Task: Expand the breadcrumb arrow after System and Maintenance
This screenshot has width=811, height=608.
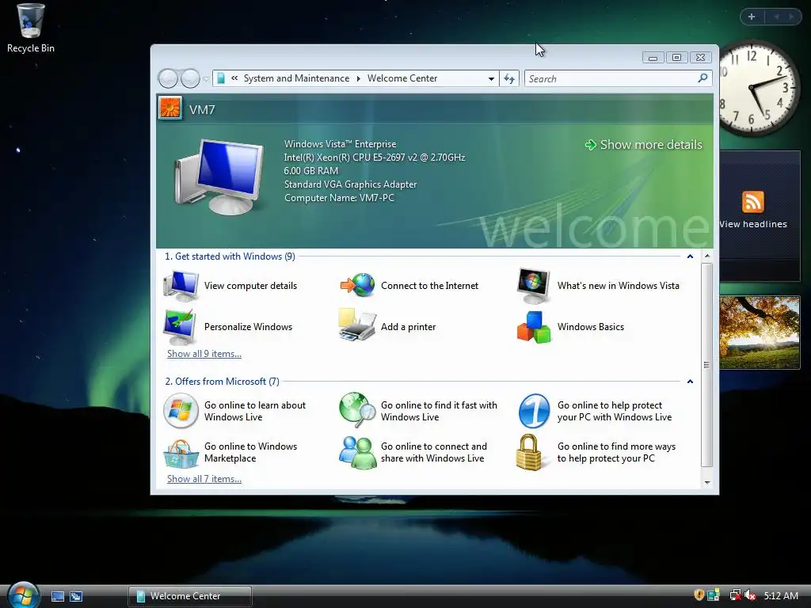Action: pyautogui.click(x=359, y=78)
